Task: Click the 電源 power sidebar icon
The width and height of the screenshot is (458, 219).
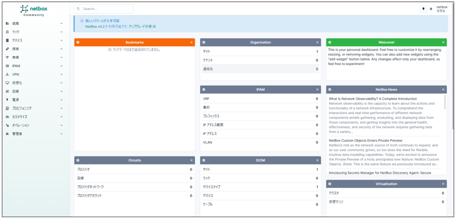Action: (7, 100)
